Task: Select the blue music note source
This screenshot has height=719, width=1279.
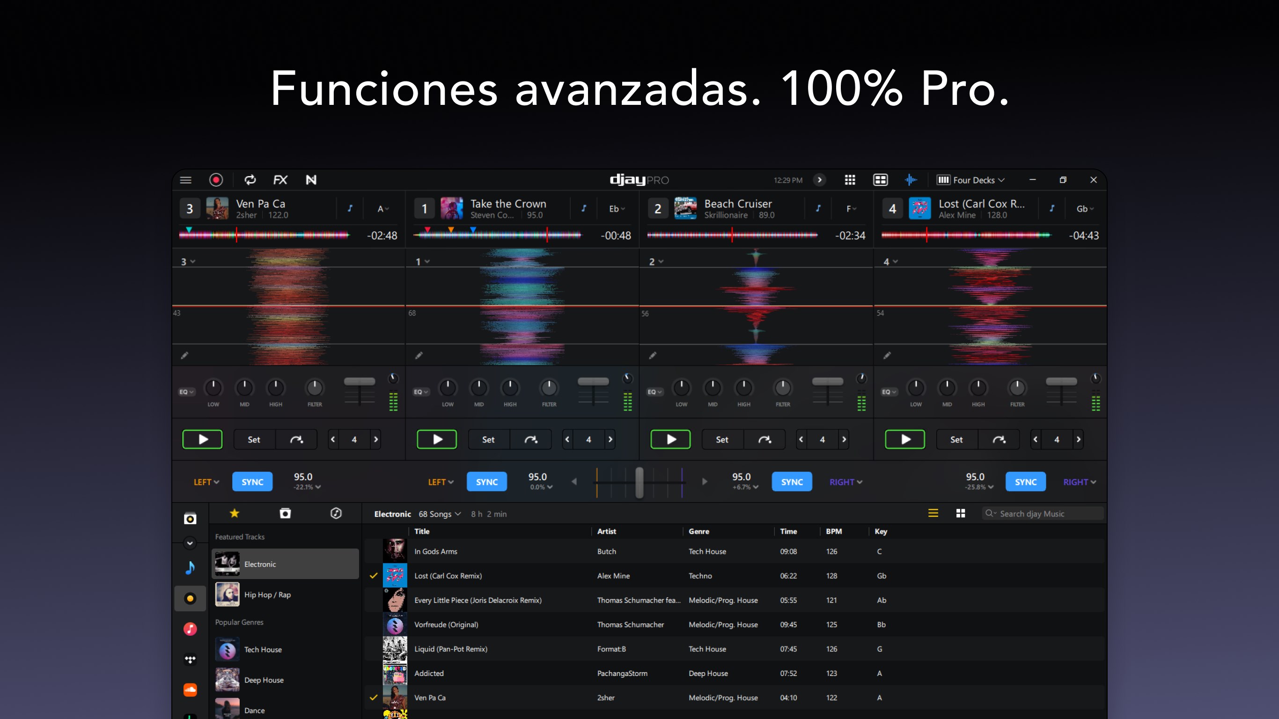Action: 190,567
